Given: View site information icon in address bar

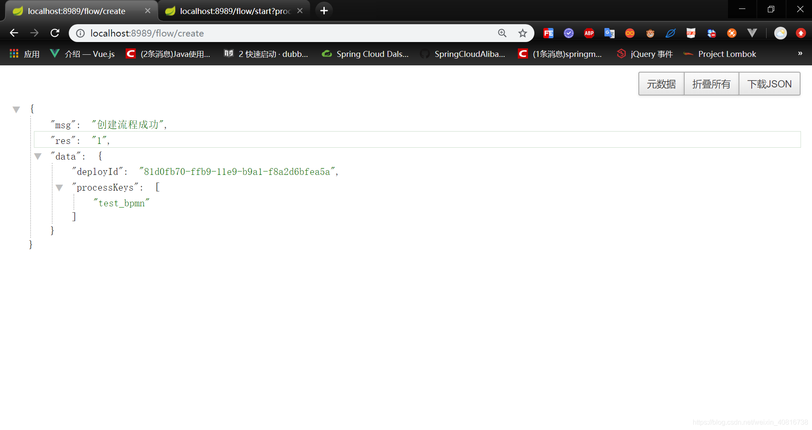Looking at the screenshot, I should point(80,33).
